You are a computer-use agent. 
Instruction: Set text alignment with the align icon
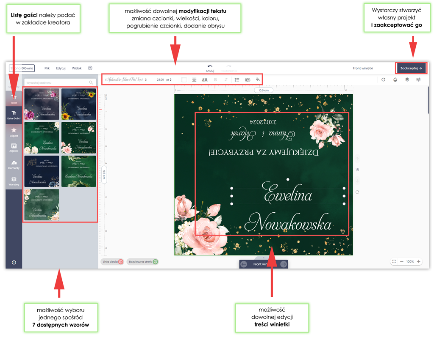click(194, 80)
